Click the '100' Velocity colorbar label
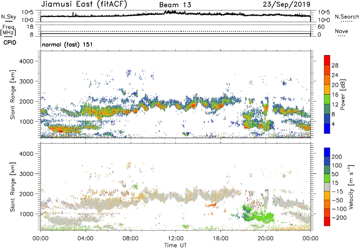The width and height of the screenshot is (359, 248). [337, 165]
